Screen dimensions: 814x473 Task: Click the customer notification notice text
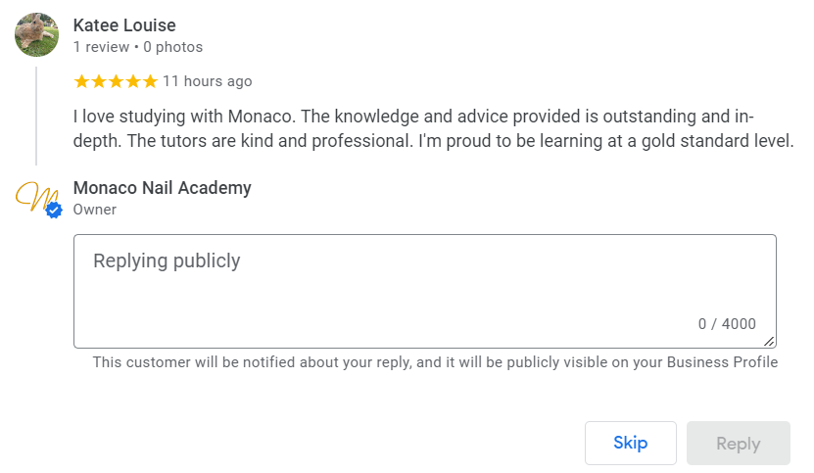point(435,362)
